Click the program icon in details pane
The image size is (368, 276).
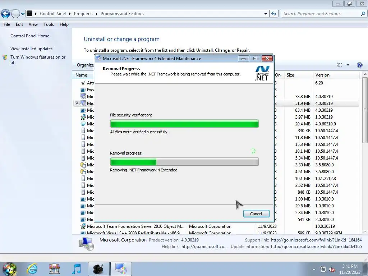(86, 243)
